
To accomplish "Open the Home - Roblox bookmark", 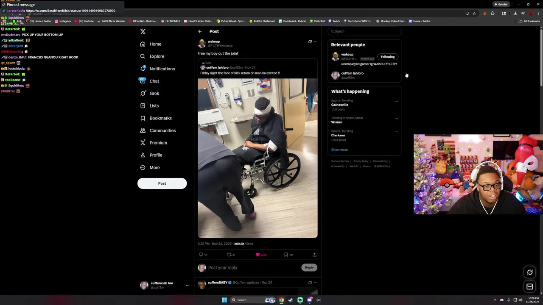I will coord(420,21).
